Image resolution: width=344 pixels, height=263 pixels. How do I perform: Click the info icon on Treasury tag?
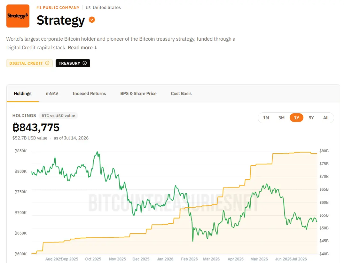[85, 63]
